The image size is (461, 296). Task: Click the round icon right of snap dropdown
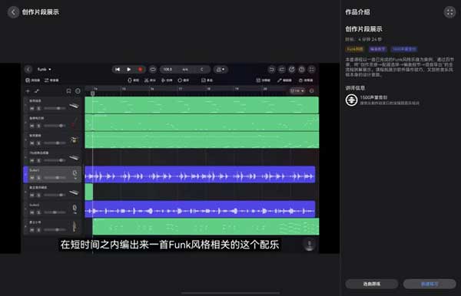coord(312,90)
